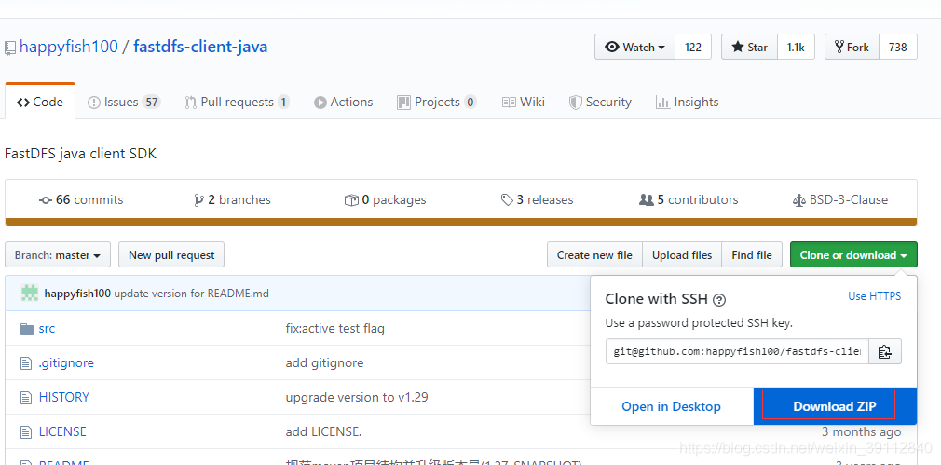Image resolution: width=941 pixels, height=465 pixels.
Task: Click the Insights bar graph icon
Action: [662, 103]
